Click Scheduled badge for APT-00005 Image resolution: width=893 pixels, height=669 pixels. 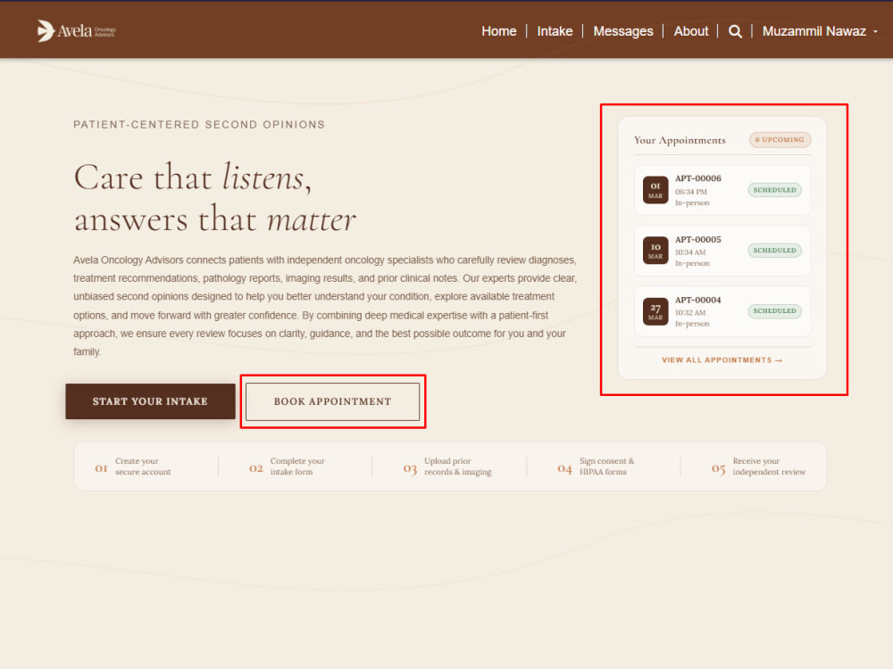click(x=774, y=251)
